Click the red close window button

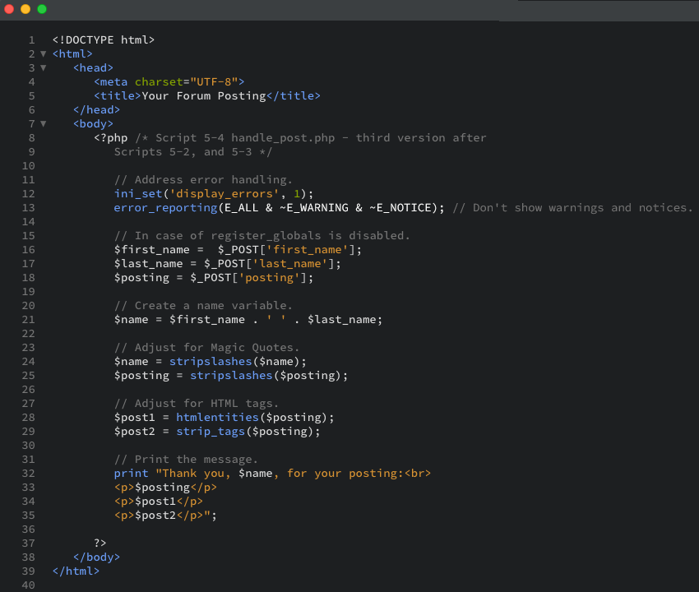pos(9,9)
